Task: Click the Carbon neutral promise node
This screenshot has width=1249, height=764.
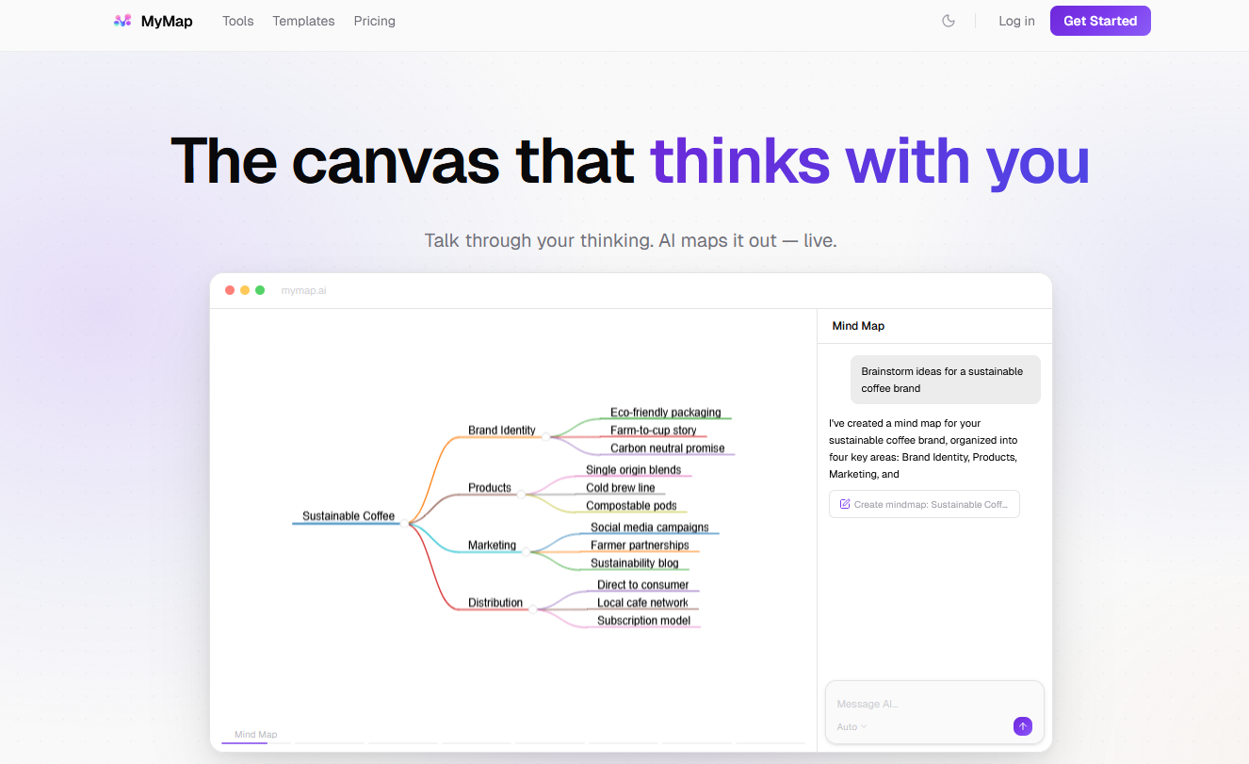Action: pyautogui.click(x=668, y=447)
